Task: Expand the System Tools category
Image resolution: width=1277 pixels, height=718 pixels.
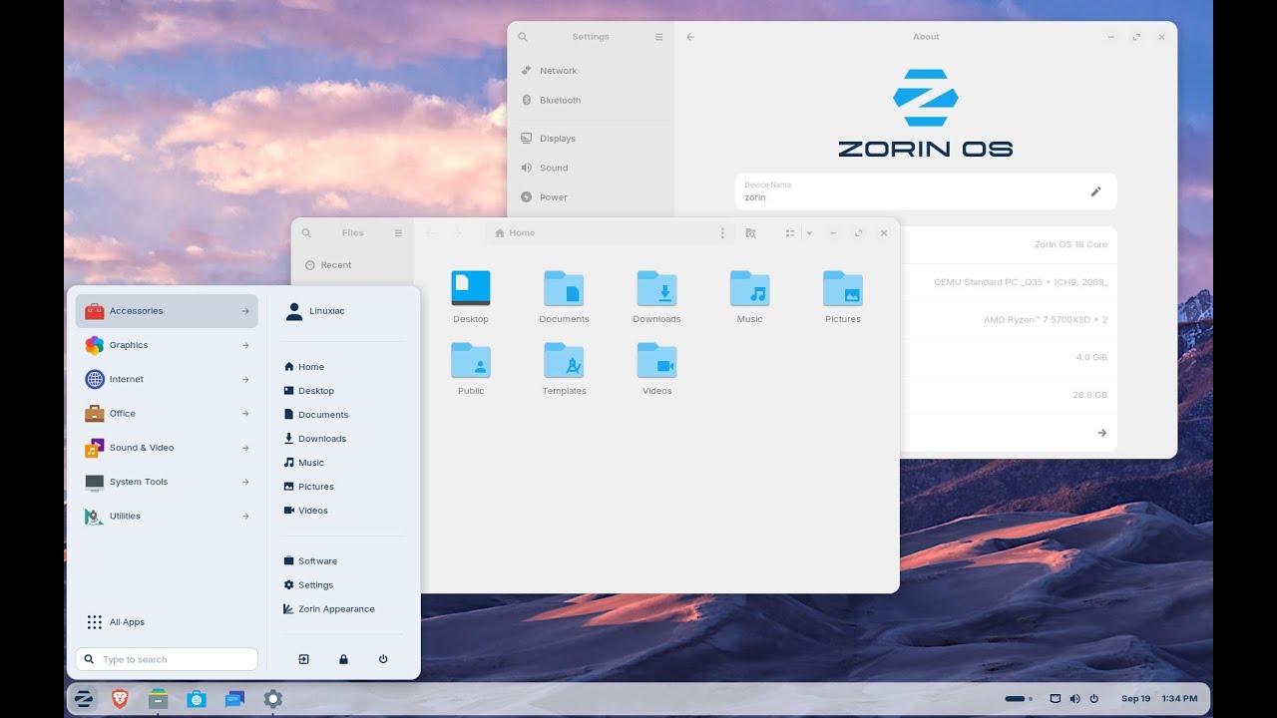Action: coord(167,482)
